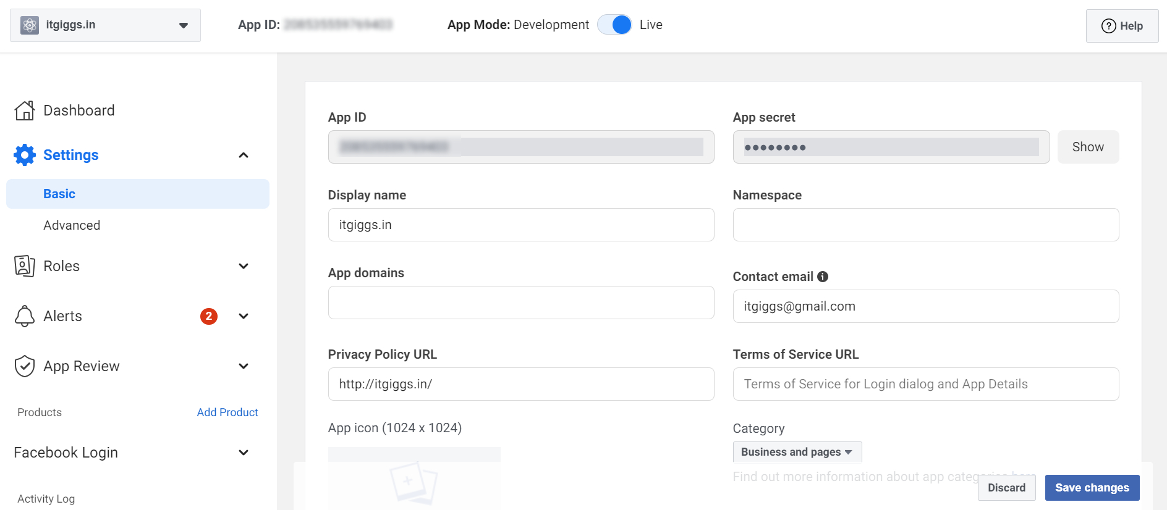Click the App secret field
1167x510 pixels.
click(x=891, y=147)
